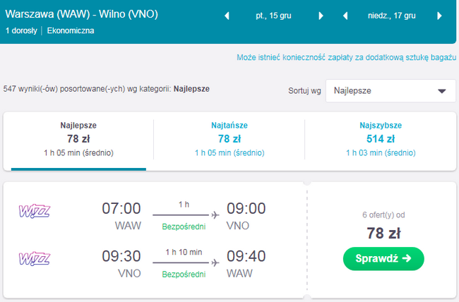Viewport: 459px width, 302px height.
Task: Switch to the Najtańsze tab
Action: [229, 139]
